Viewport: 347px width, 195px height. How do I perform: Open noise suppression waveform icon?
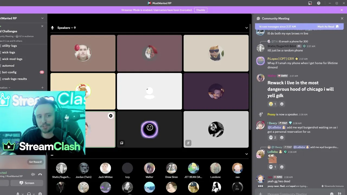33,174
